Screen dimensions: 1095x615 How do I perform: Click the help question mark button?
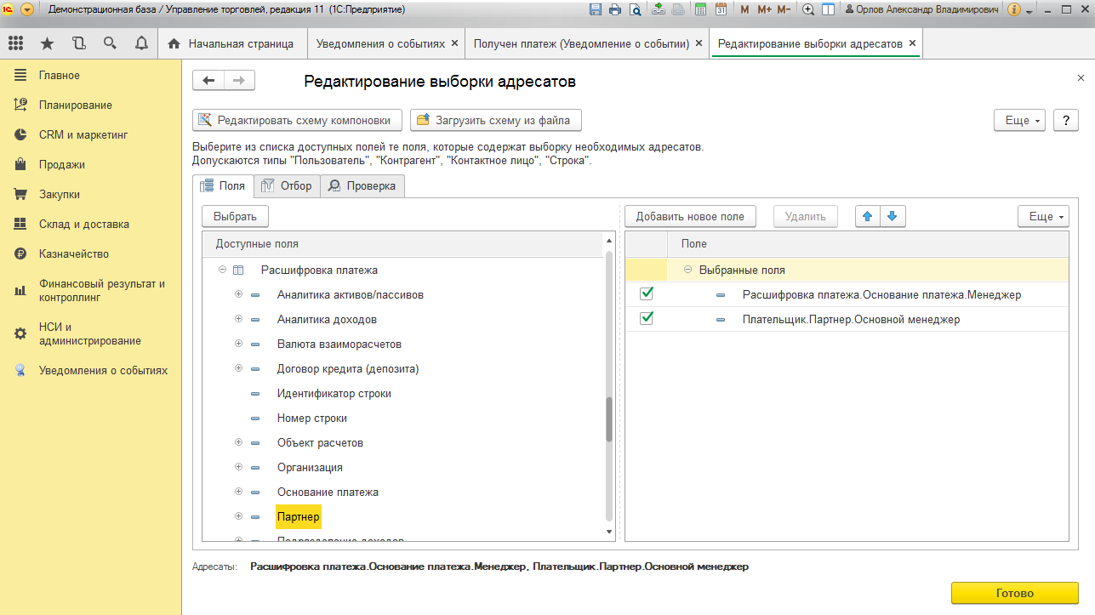(1066, 121)
